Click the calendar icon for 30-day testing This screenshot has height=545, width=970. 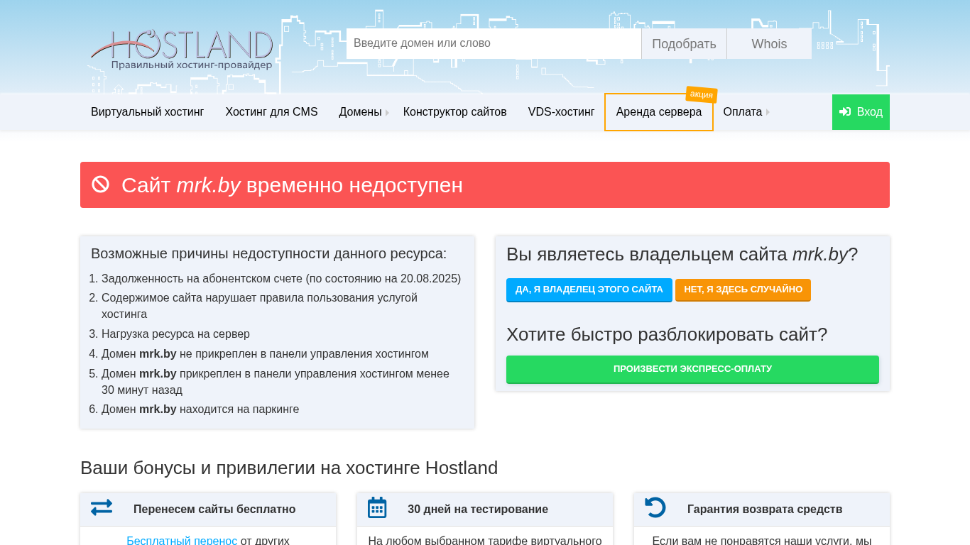[x=377, y=507]
